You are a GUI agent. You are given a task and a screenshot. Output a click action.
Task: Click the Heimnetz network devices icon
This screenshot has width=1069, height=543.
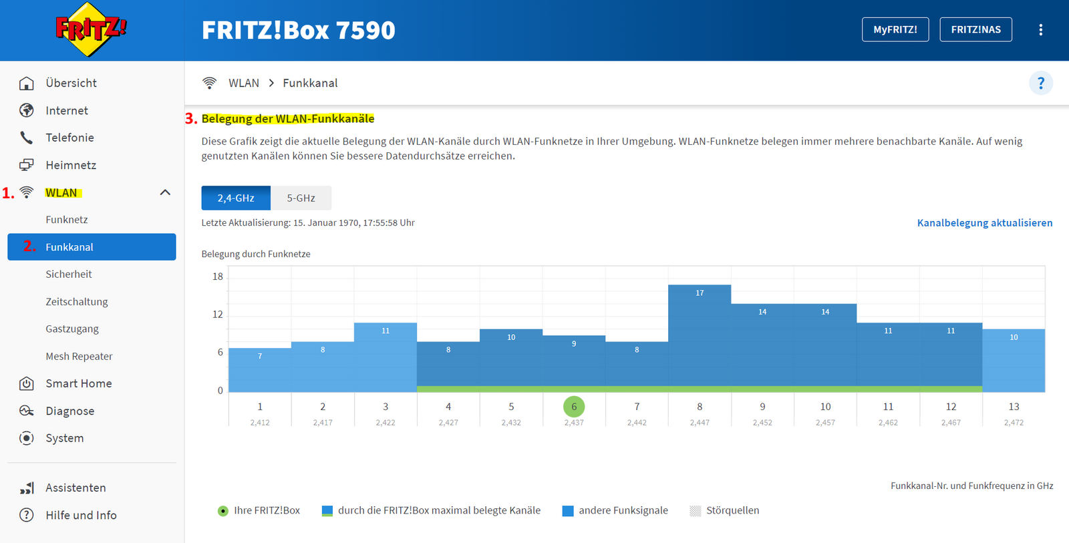click(x=27, y=165)
